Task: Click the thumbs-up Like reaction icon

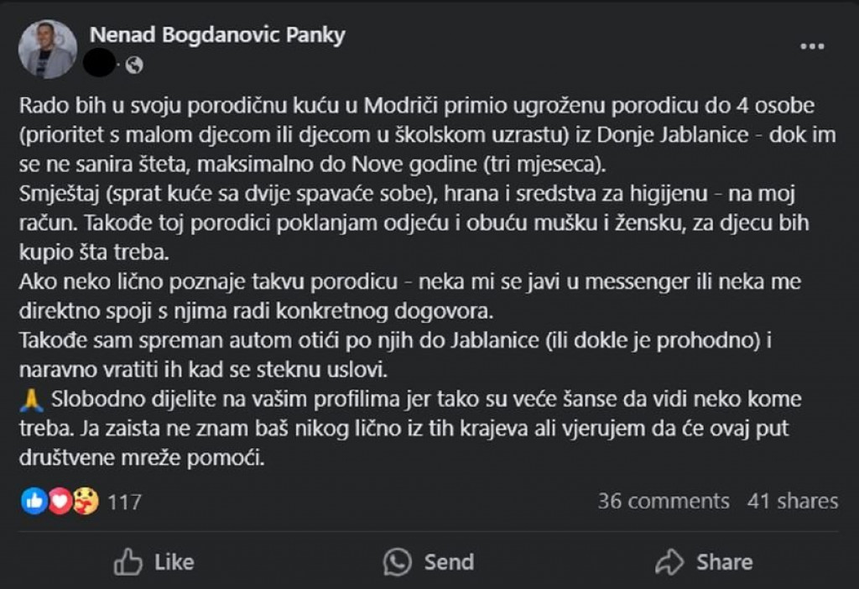Action: [34, 502]
